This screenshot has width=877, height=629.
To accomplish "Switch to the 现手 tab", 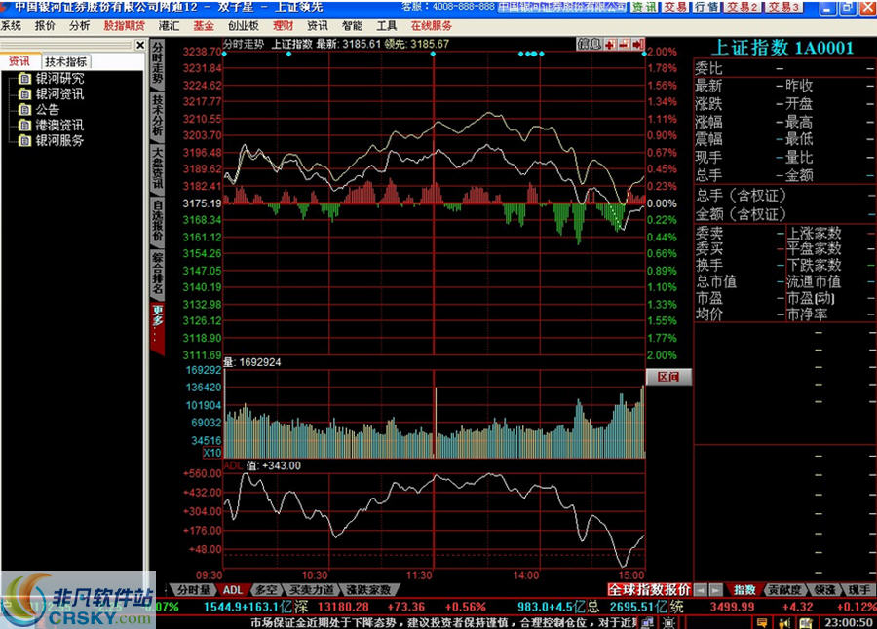I will (859, 590).
